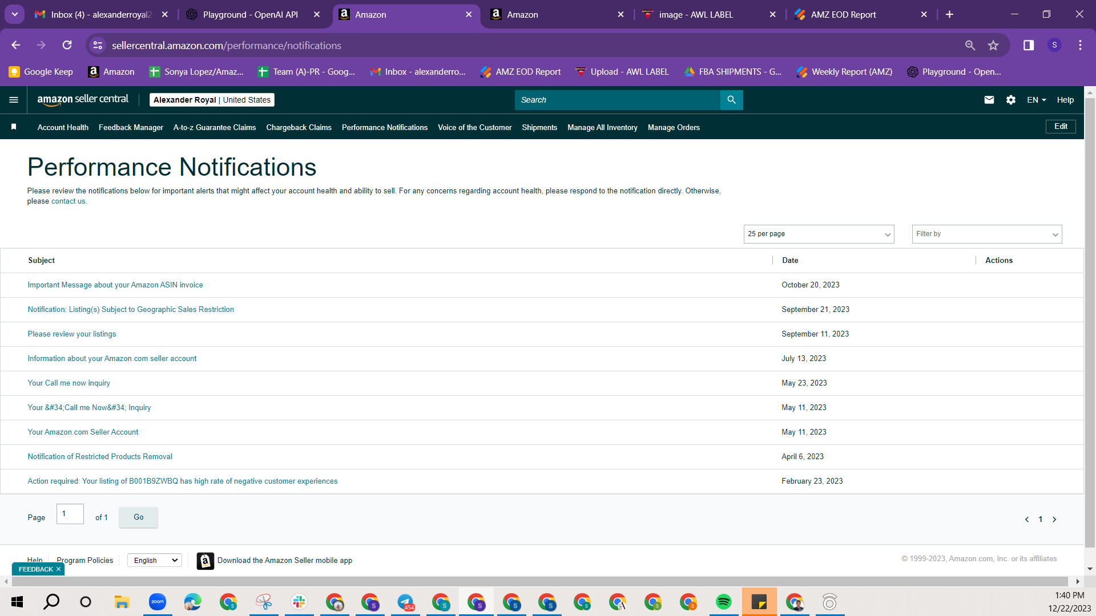Open Windows taskbar search
The image size is (1096, 616).
tap(51, 602)
